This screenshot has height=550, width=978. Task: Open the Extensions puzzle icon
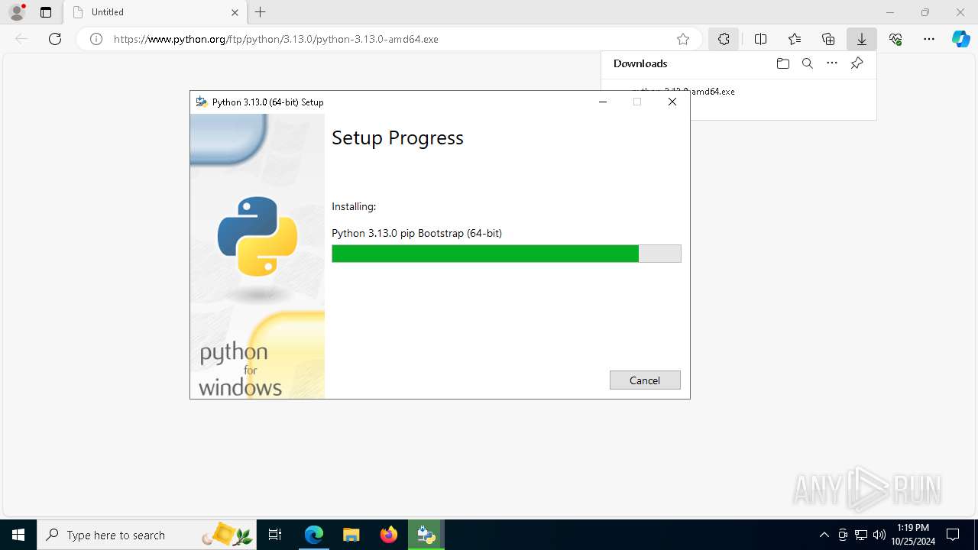point(723,39)
